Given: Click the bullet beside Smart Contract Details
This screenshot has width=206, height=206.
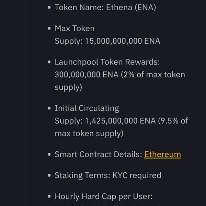Looking at the screenshot, I should (49, 154).
